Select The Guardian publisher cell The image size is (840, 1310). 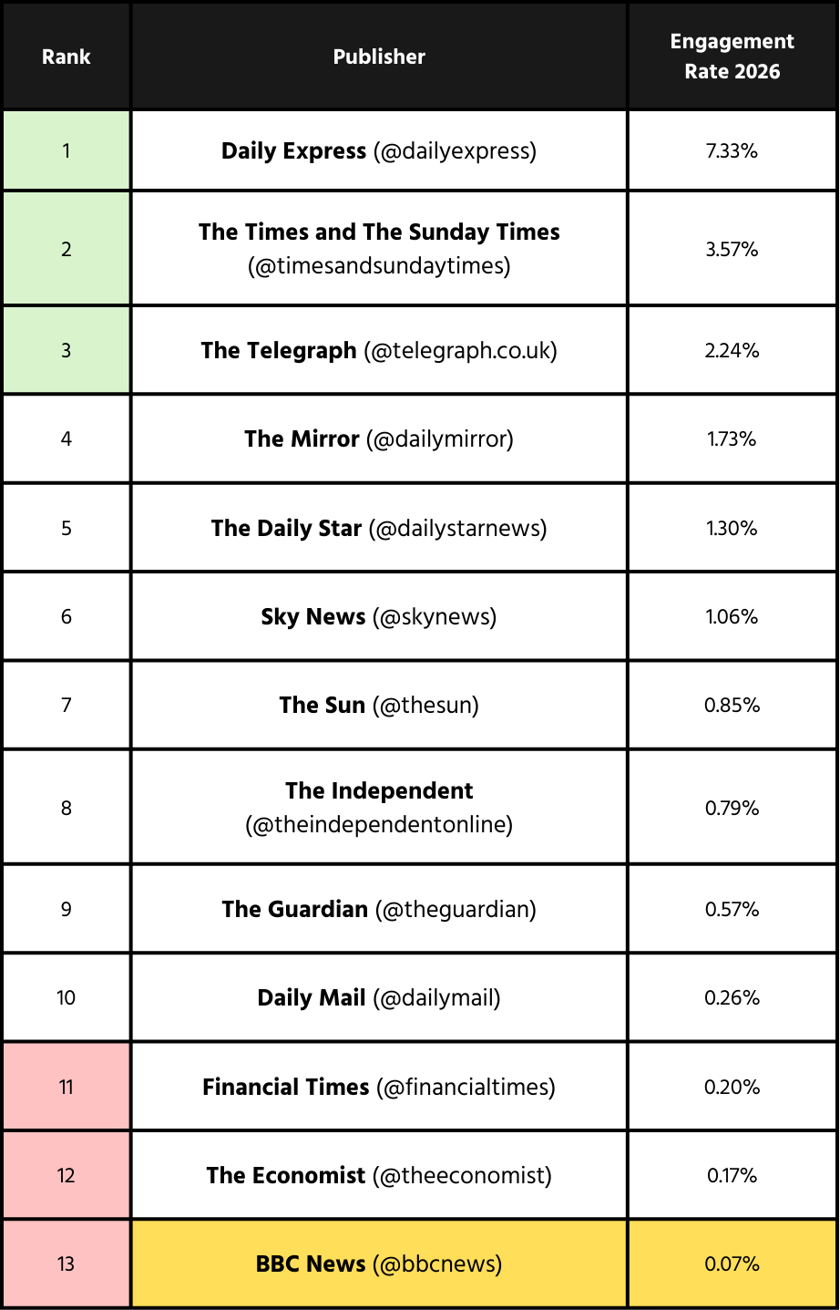click(x=379, y=910)
